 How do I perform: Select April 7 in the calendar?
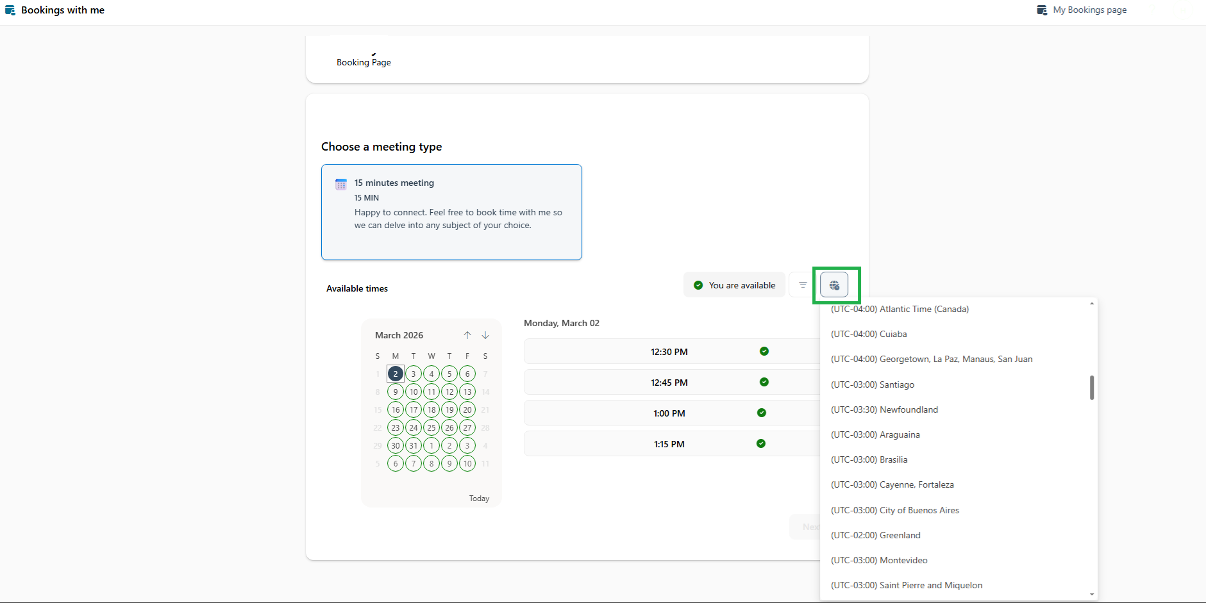click(x=414, y=463)
